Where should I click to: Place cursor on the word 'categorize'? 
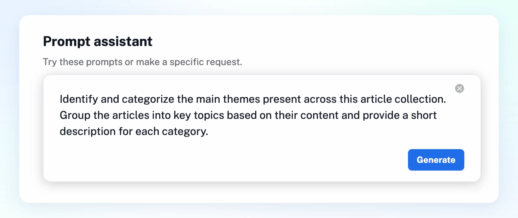coord(148,99)
